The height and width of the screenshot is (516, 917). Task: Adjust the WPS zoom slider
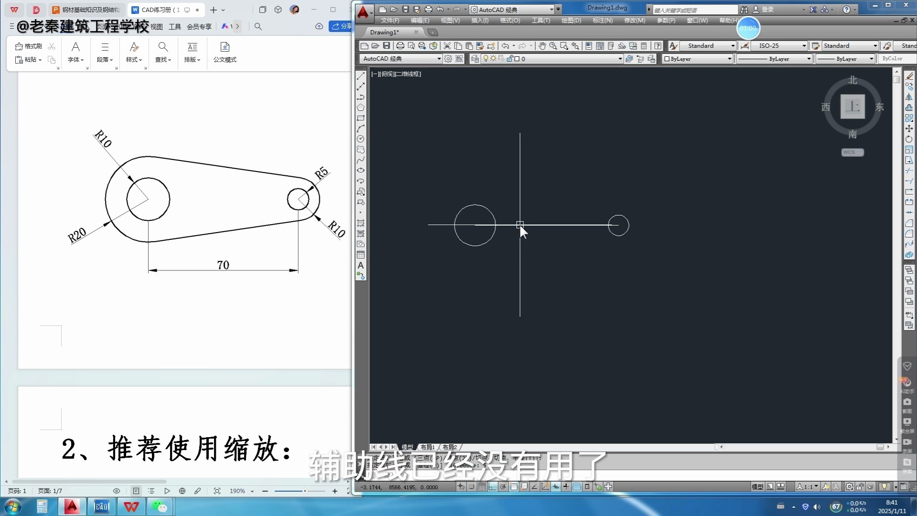[x=305, y=491]
